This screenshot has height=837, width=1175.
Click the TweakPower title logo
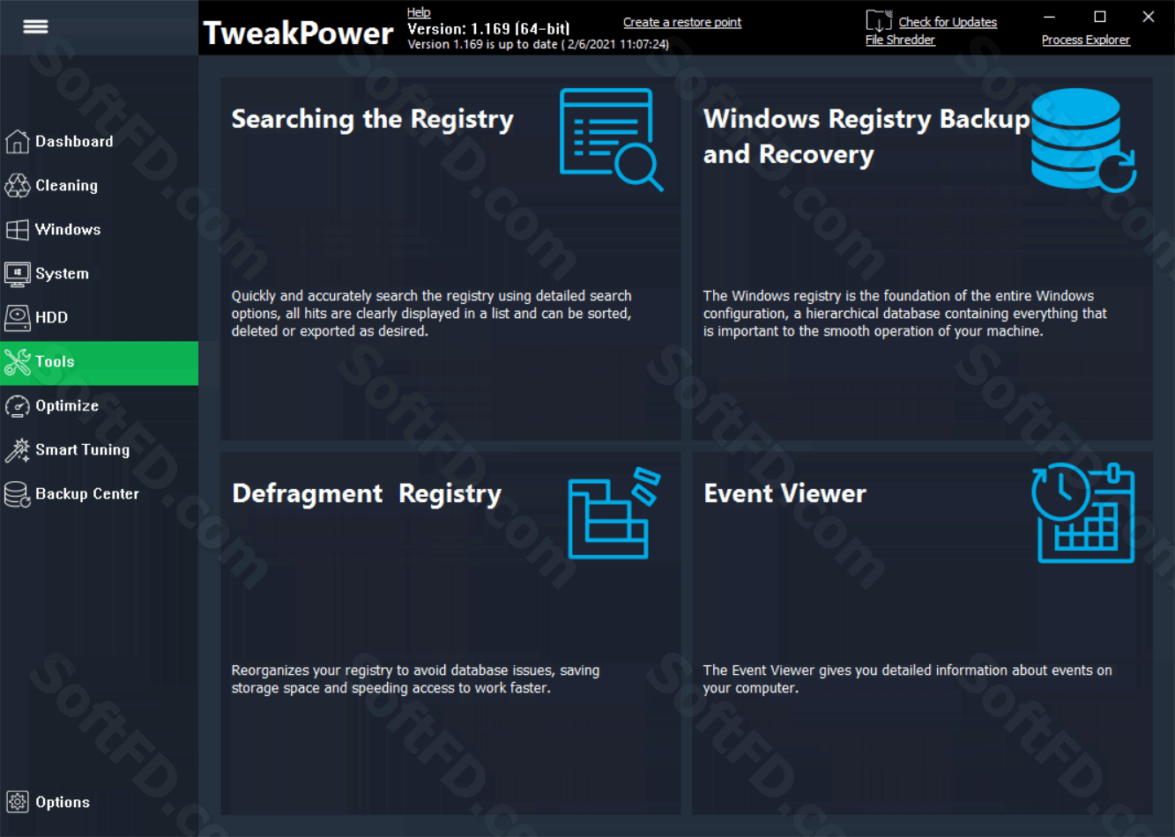298,33
